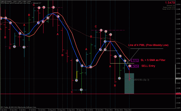181x111 pixels.
Task: Click the large red 1.5479 price readout
Action: 170,3
